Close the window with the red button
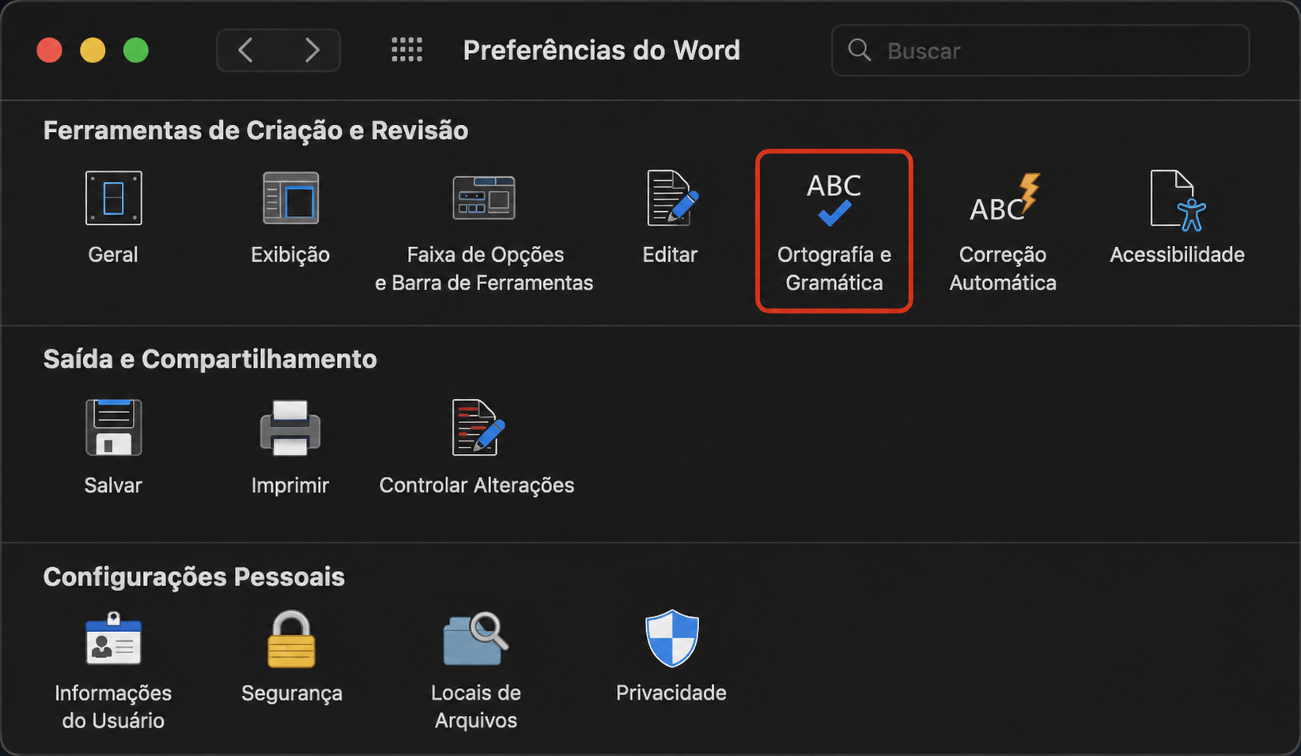Image resolution: width=1301 pixels, height=756 pixels. tap(49, 50)
